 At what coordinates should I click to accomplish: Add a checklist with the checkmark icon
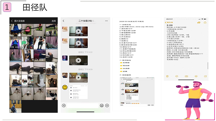click(177, 76)
